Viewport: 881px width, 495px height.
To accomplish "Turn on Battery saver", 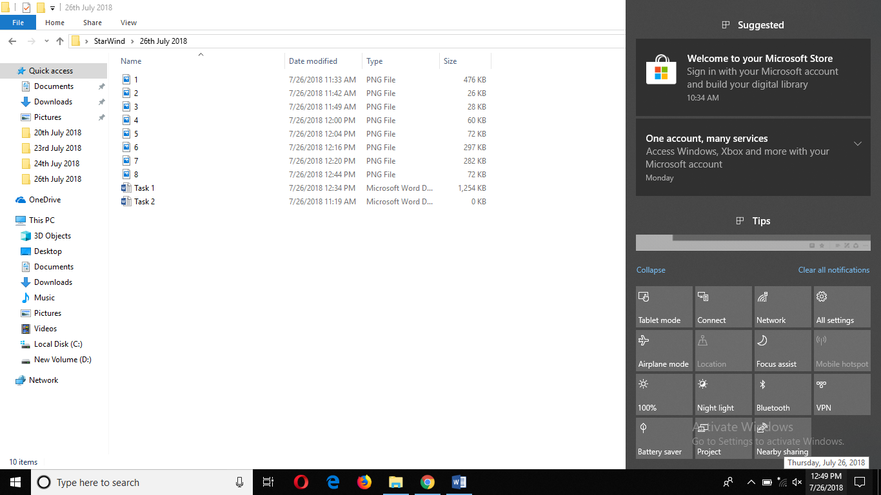I will pyautogui.click(x=664, y=438).
